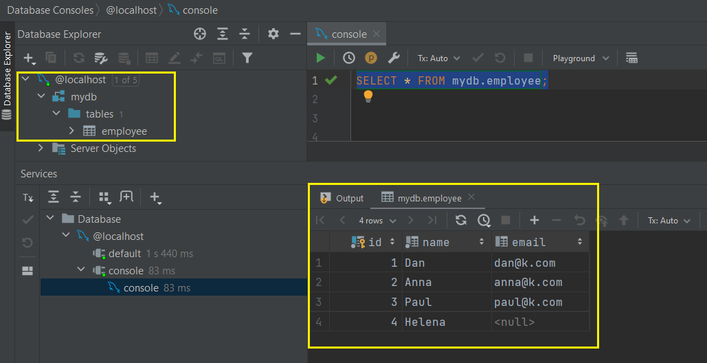Click Database Consoles in the breadcrumb
707x363 pixels.
click(x=50, y=10)
